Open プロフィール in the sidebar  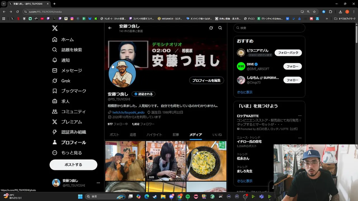coord(69,142)
